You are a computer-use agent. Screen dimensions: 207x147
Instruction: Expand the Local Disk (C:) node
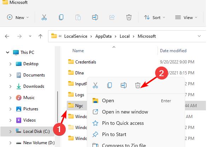coord(11,131)
